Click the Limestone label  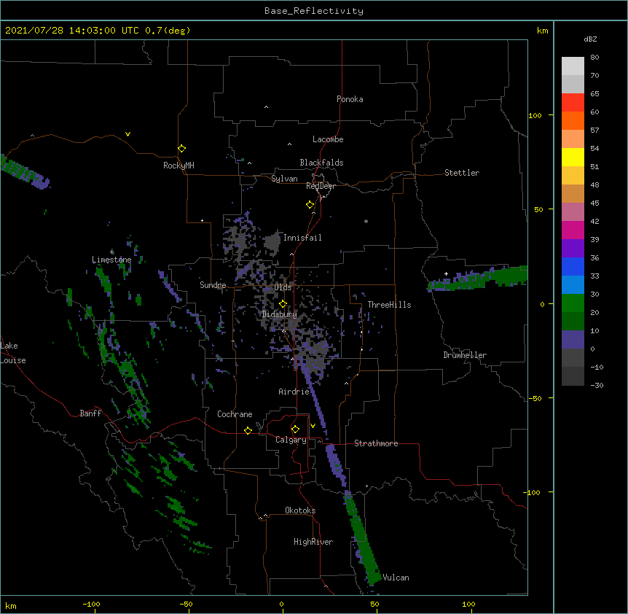click(111, 260)
